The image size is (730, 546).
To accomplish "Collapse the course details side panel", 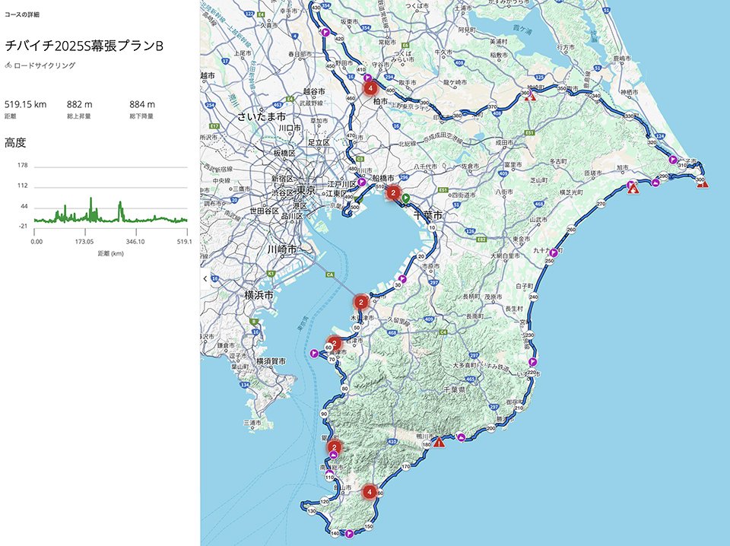I will [204, 279].
